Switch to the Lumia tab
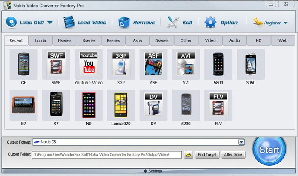Screen dimensions: 298x176 40,40
